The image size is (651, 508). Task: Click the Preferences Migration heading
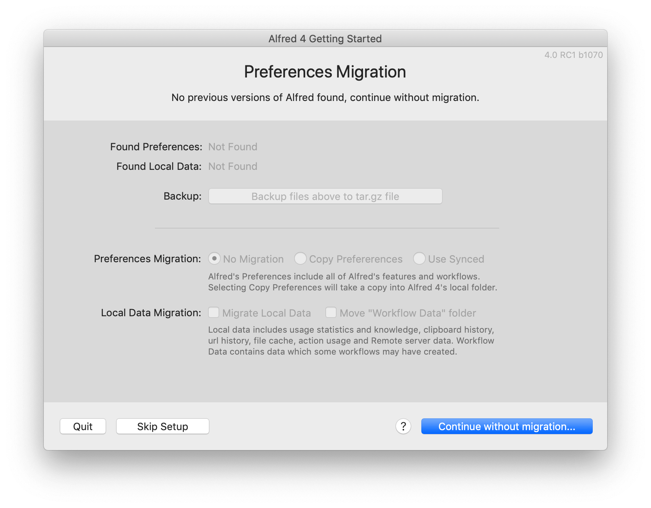[x=325, y=72]
